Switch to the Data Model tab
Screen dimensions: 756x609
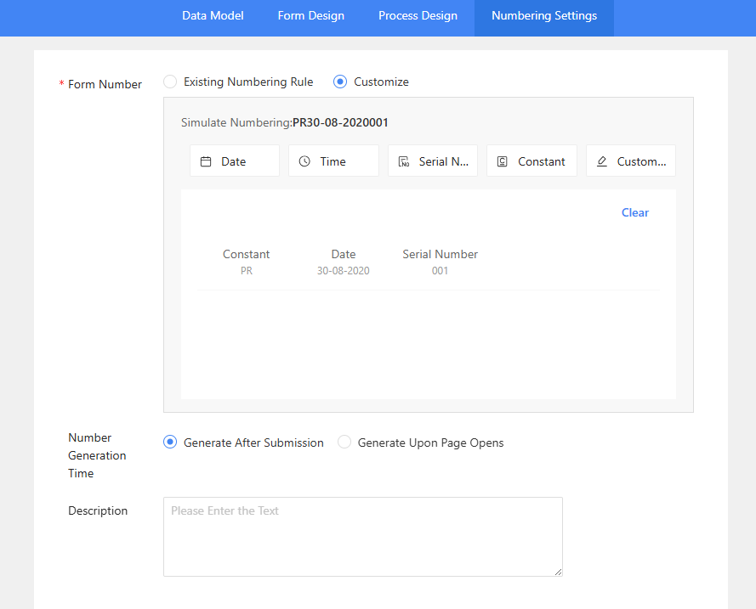click(x=213, y=16)
